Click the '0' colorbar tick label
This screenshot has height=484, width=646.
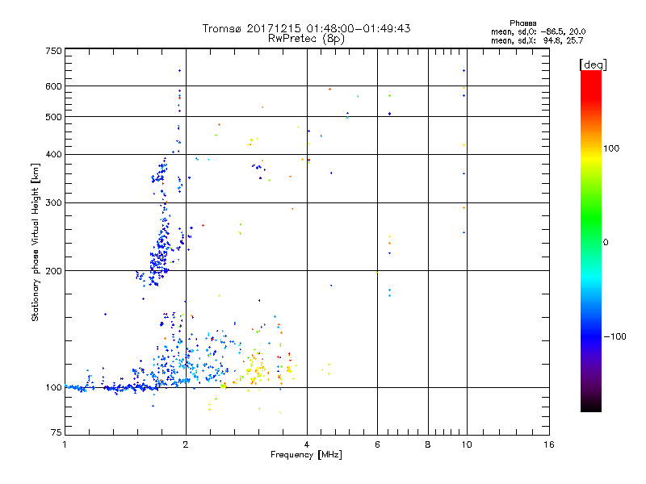point(606,243)
